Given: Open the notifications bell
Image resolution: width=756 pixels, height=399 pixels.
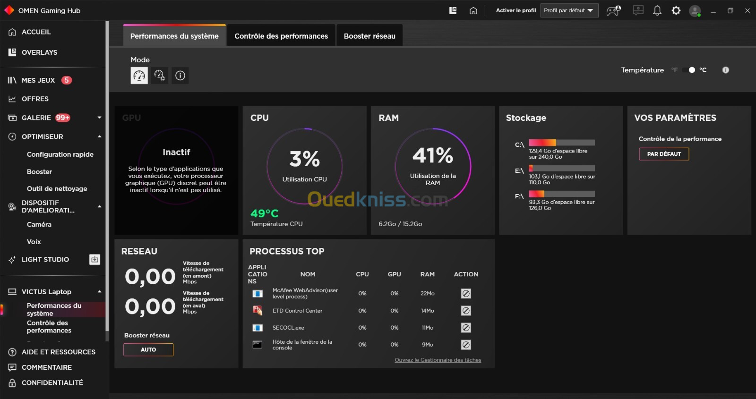Looking at the screenshot, I should tap(657, 10).
